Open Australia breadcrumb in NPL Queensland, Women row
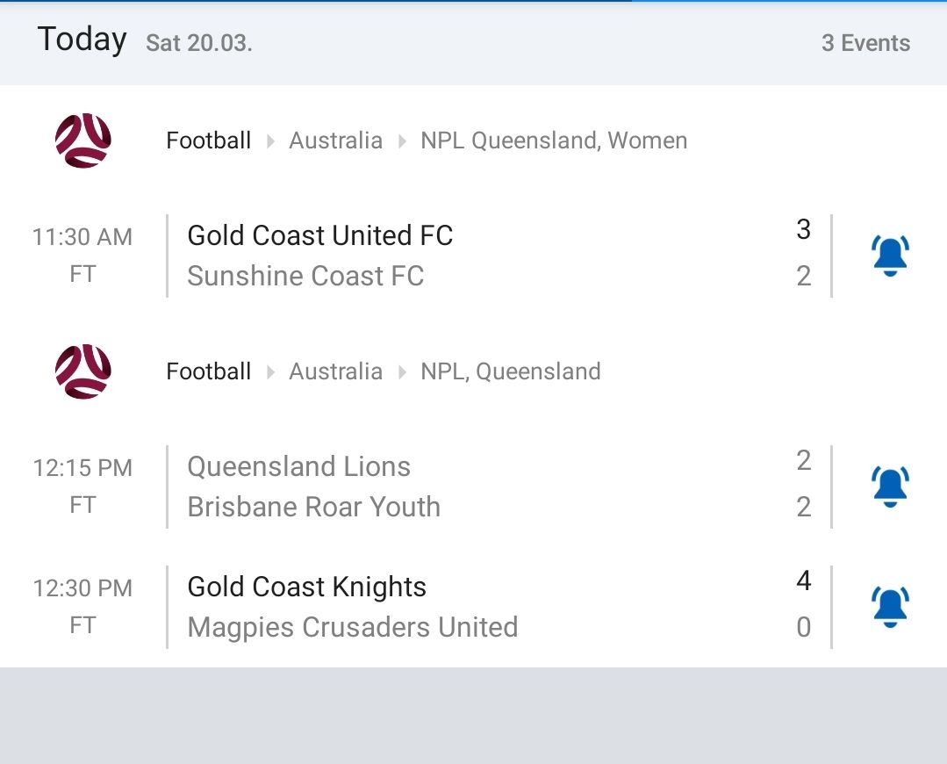The image size is (947, 764). [335, 141]
